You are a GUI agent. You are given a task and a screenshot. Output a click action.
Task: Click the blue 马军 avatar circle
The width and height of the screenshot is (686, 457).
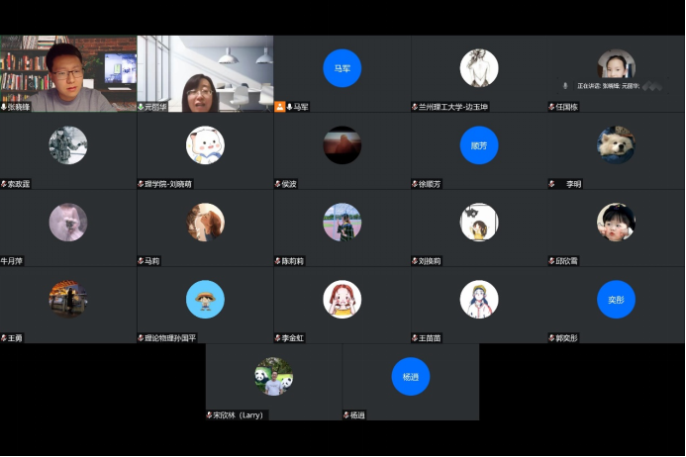point(343,68)
